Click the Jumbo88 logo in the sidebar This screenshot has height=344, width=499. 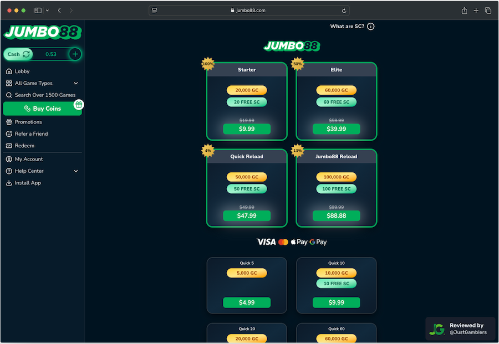tap(42, 32)
